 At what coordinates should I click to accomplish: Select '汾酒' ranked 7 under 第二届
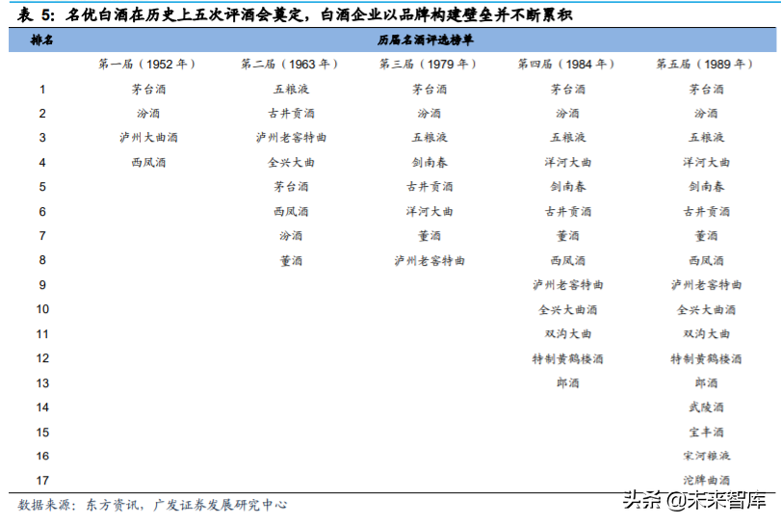tap(291, 236)
